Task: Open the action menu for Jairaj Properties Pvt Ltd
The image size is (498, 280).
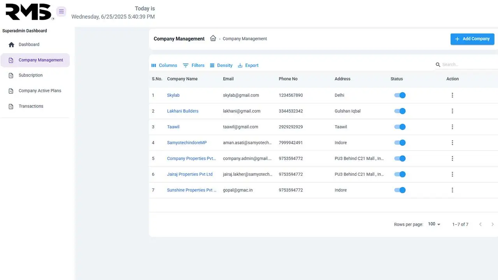Action: pyautogui.click(x=452, y=174)
